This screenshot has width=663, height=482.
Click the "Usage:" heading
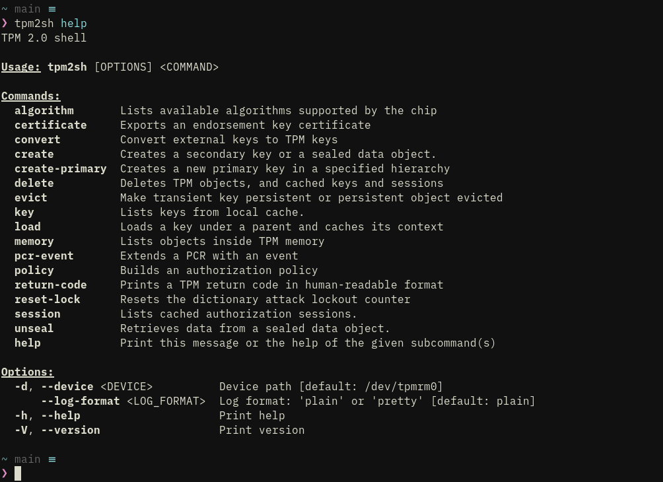point(21,67)
